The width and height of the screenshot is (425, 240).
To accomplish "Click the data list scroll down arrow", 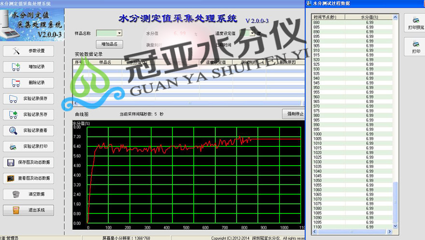I will tap(395, 226).
